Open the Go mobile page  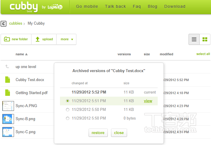[87, 7]
